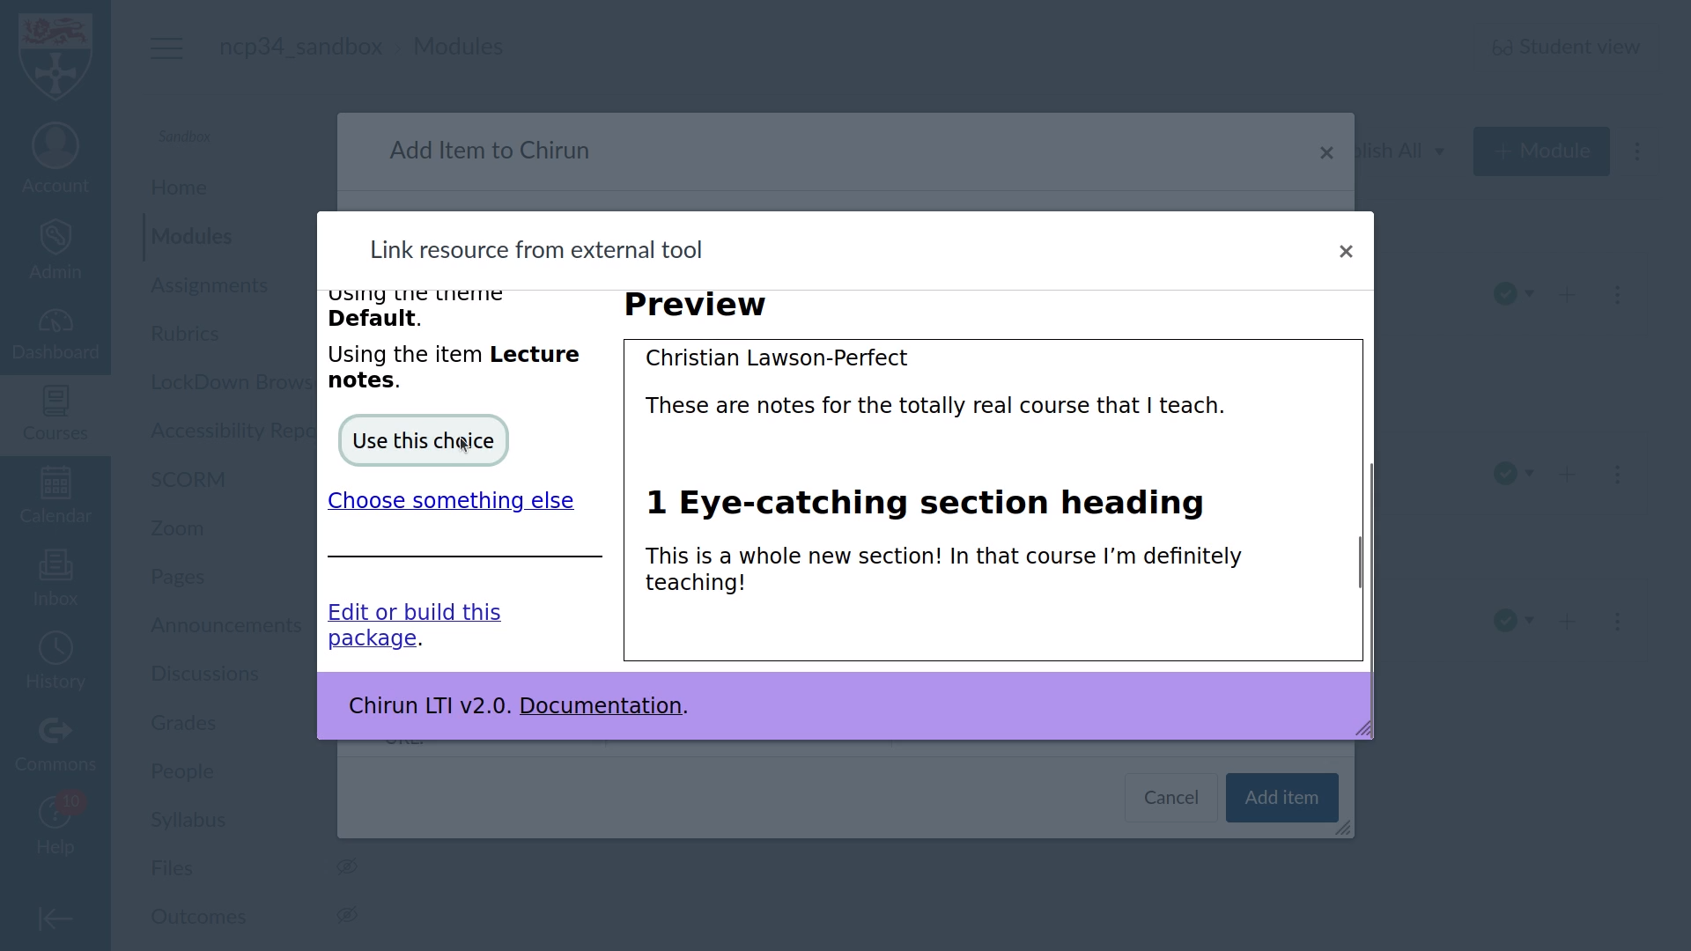
Task: Open the Calendar icon
Action: click(55, 483)
